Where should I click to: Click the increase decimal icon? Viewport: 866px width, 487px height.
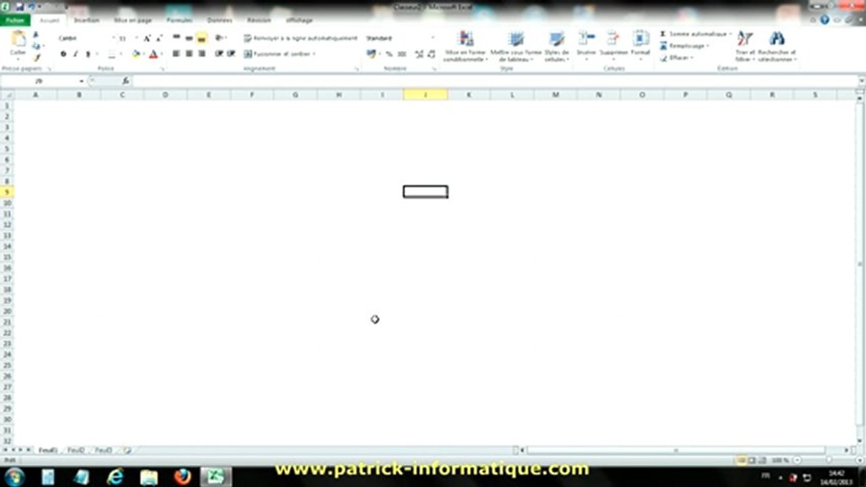point(419,54)
